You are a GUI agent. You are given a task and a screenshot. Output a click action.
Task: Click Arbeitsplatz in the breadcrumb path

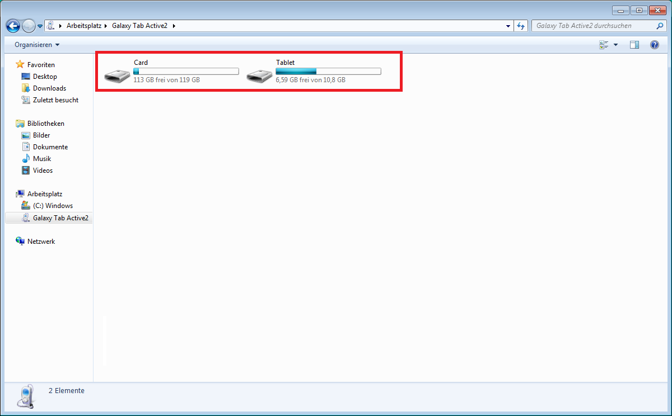pyautogui.click(x=83, y=26)
